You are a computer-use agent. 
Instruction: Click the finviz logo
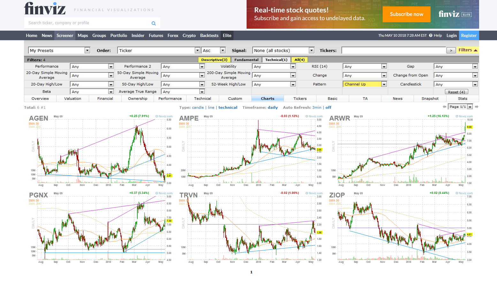pos(45,8)
